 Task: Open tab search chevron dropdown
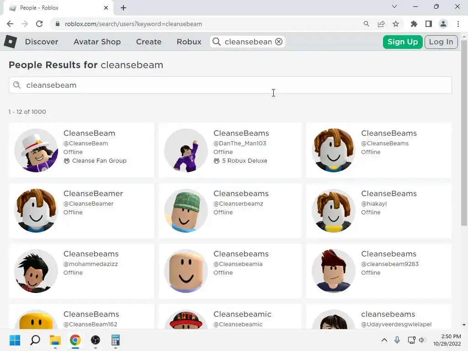[x=394, y=6]
